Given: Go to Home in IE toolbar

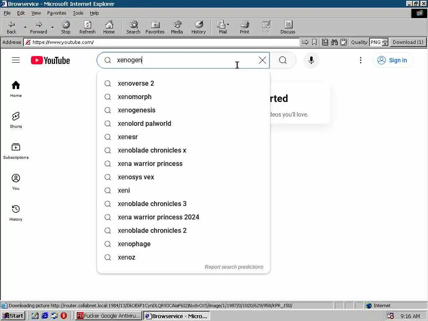Looking at the screenshot, I should tap(109, 27).
